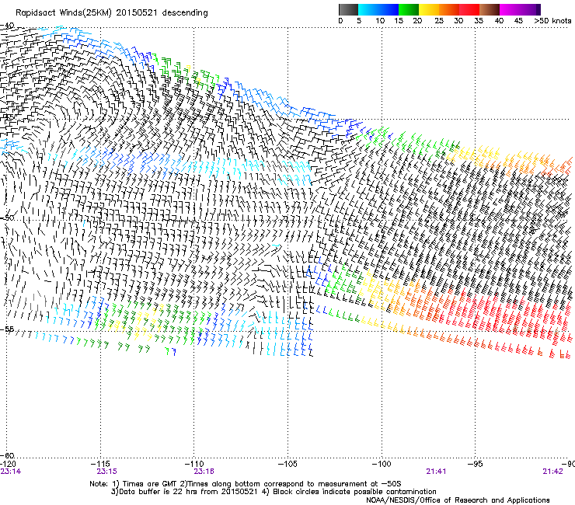The width and height of the screenshot is (575, 505).
Task: Click the '-95' longitude axis label
Action: (476, 464)
